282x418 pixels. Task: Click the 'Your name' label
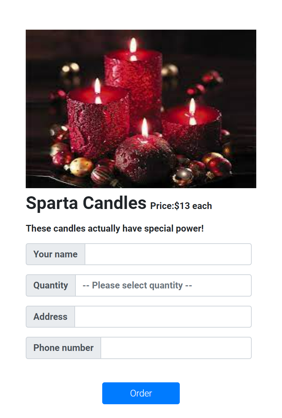point(55,254)
